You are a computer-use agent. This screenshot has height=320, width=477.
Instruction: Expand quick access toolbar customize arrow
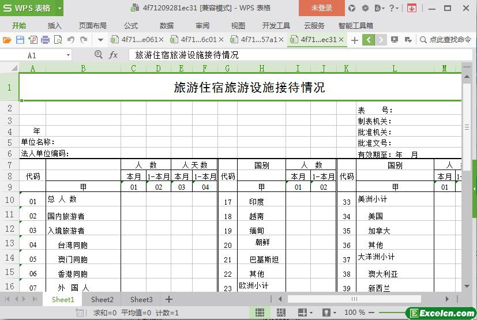click(x=100, y=40)
